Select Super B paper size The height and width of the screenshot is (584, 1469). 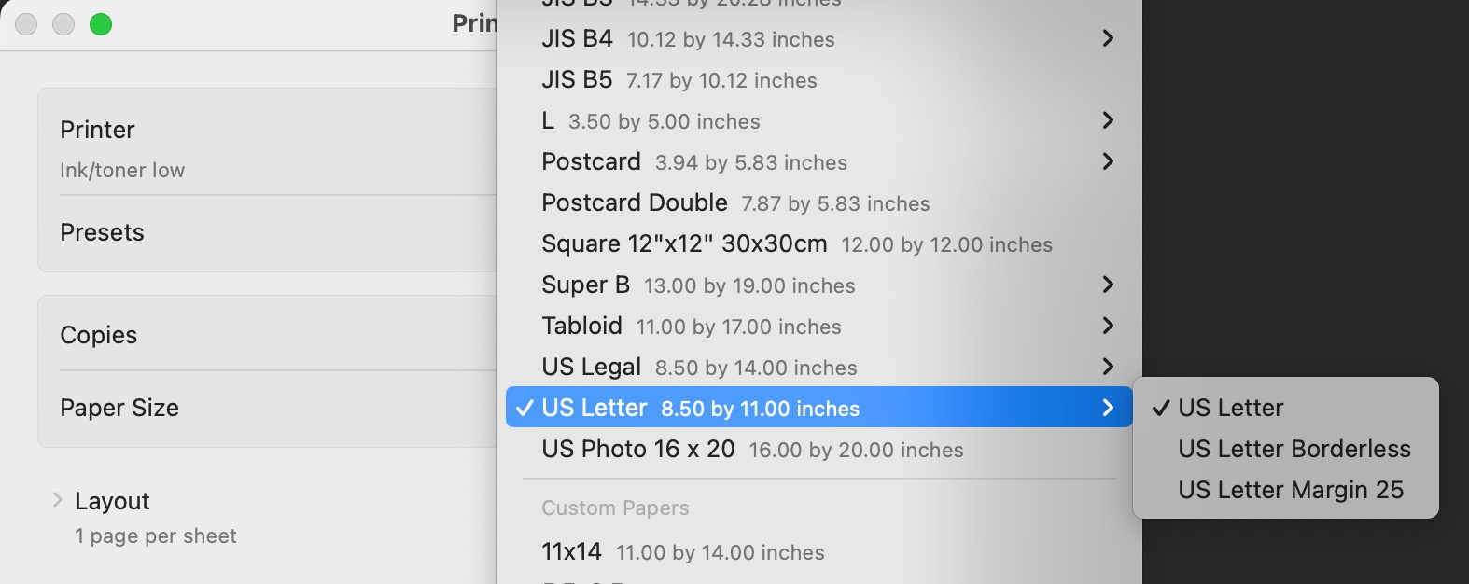(697, 285)
